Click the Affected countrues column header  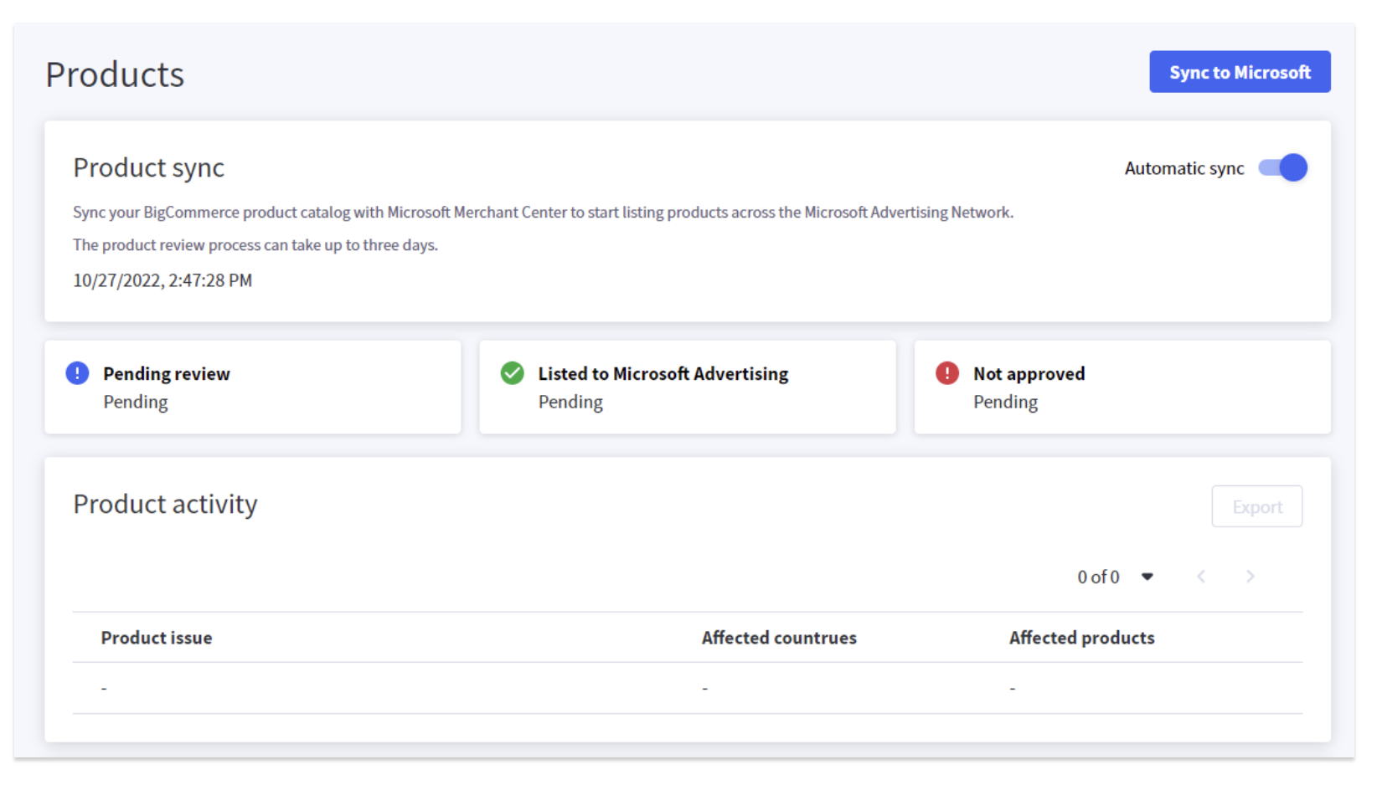point(779,638)
